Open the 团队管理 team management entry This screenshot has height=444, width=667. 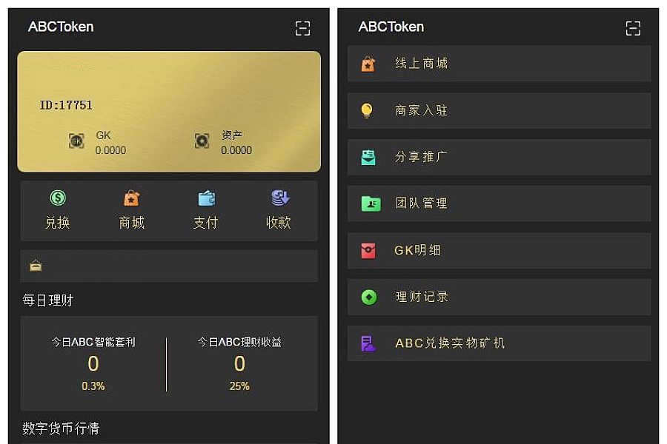coord(499,203)
